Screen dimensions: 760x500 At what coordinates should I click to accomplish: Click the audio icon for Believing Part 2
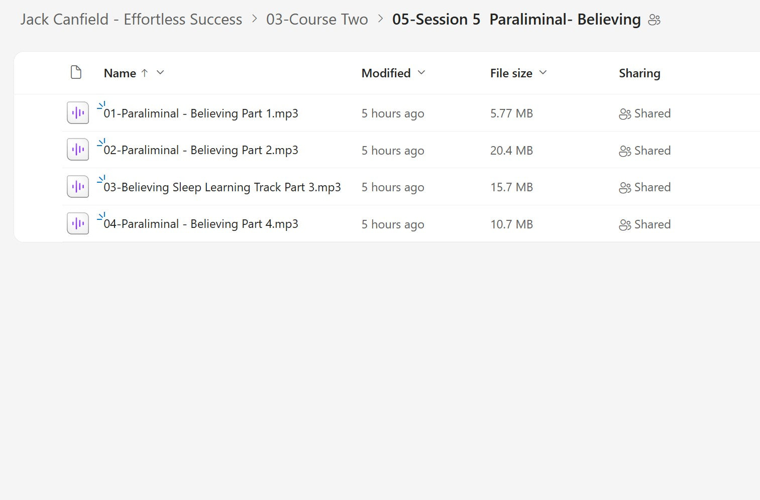tap(77, 149)
